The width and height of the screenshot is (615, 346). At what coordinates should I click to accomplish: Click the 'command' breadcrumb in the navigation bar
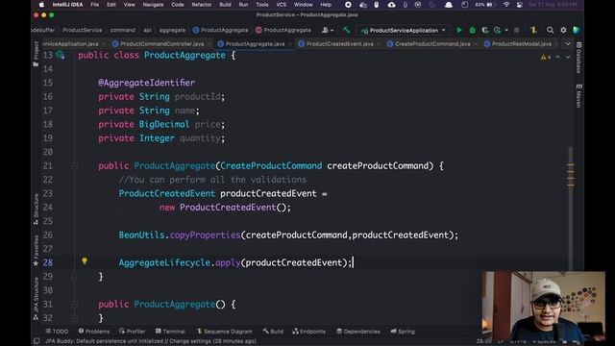122,30
